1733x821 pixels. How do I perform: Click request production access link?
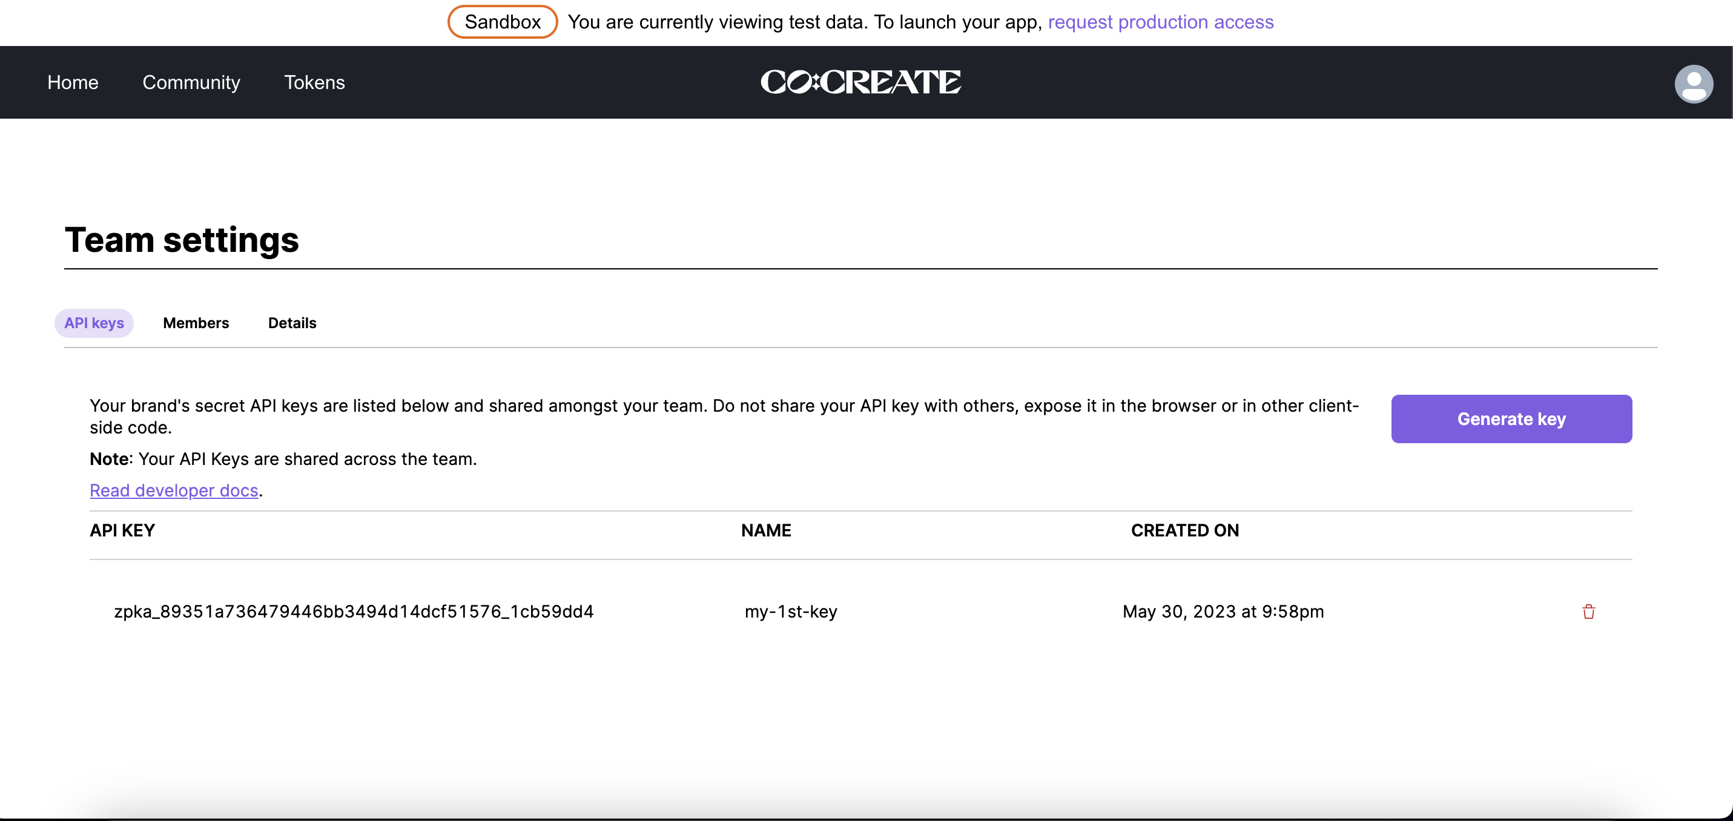coord(1161,21)
